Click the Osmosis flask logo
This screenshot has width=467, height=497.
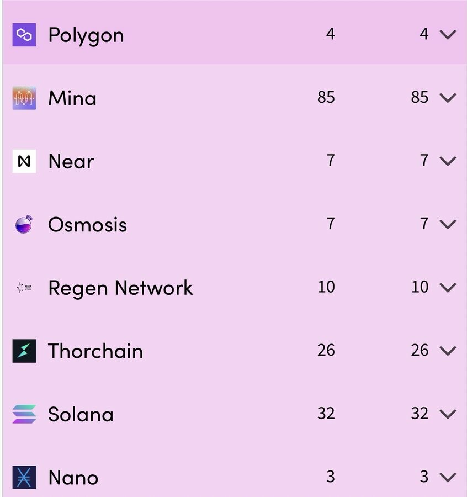(x=23, y=224)
